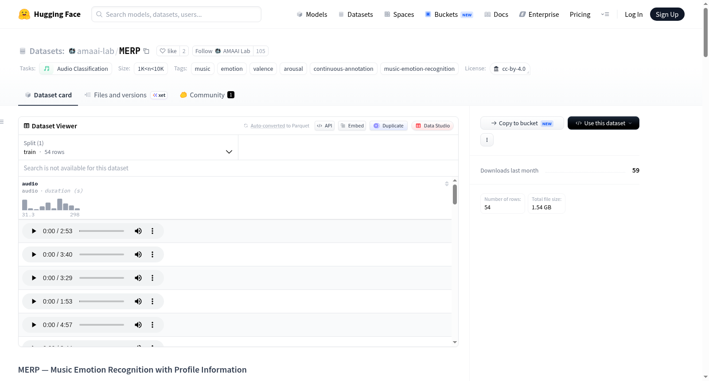
Task: Expand the Split train dropdown
Action: [128, 147]
